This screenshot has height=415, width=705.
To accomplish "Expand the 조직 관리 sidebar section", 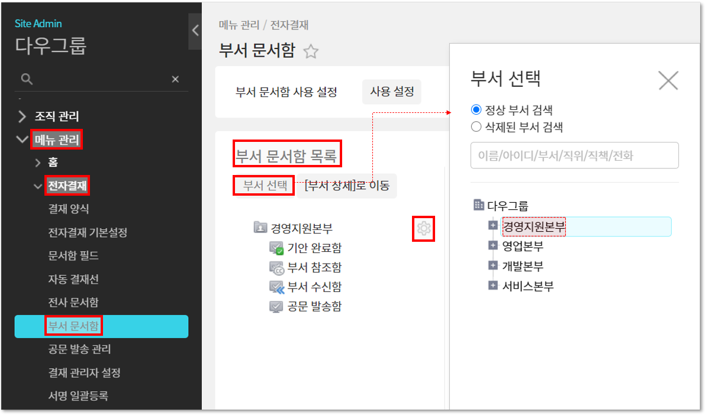I will (23, 116).
